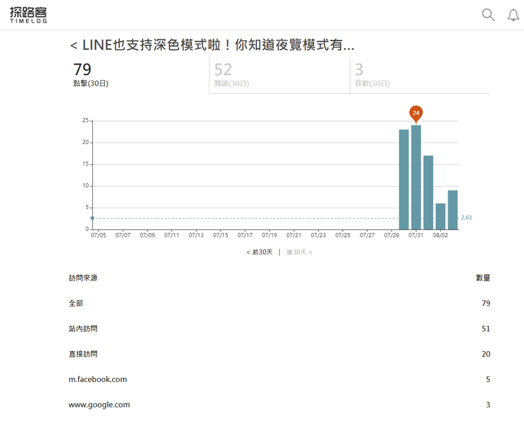Image resolution: width=524 pixels, height=424 pixels.
Task: Click the tallest bar at 07/31
Action: [x=416, y=178]
